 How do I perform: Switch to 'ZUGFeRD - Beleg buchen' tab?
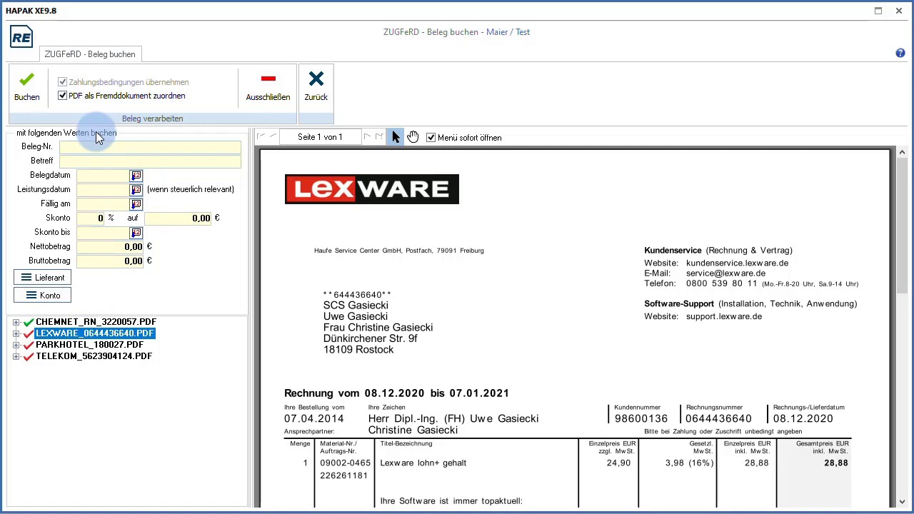point(90,54)
